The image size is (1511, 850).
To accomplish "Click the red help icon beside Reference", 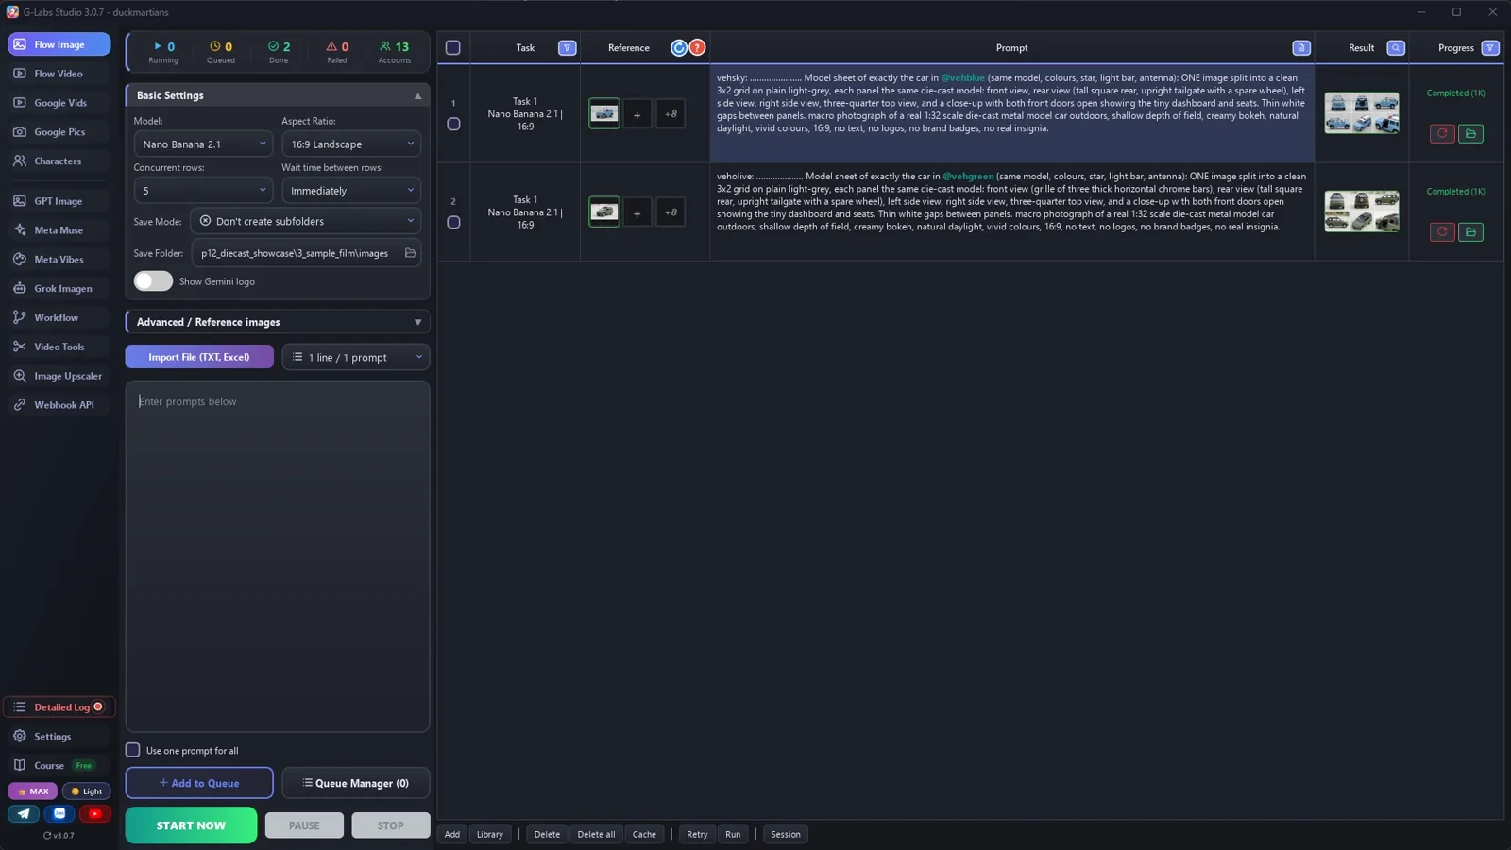I will point(697,48).
